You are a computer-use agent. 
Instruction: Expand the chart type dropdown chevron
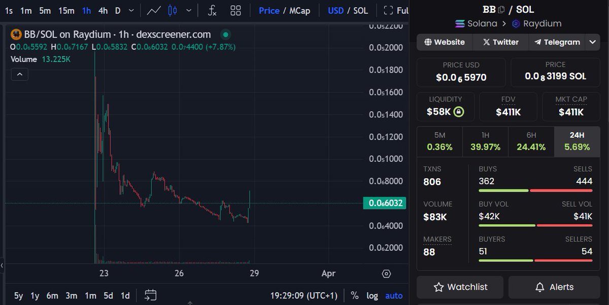pyautogui.click(x=190, y=10)
